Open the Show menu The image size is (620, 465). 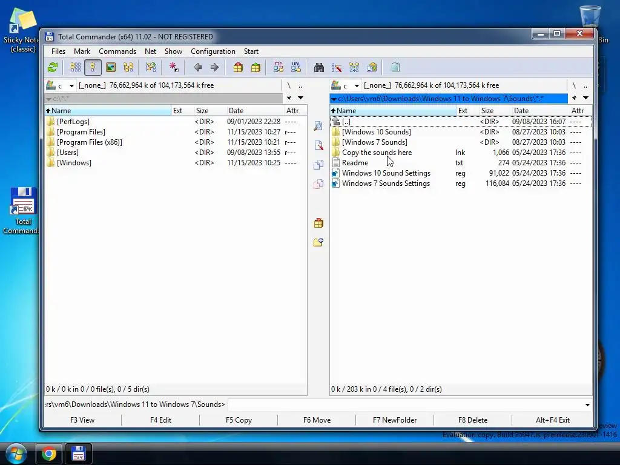(173, 51)
